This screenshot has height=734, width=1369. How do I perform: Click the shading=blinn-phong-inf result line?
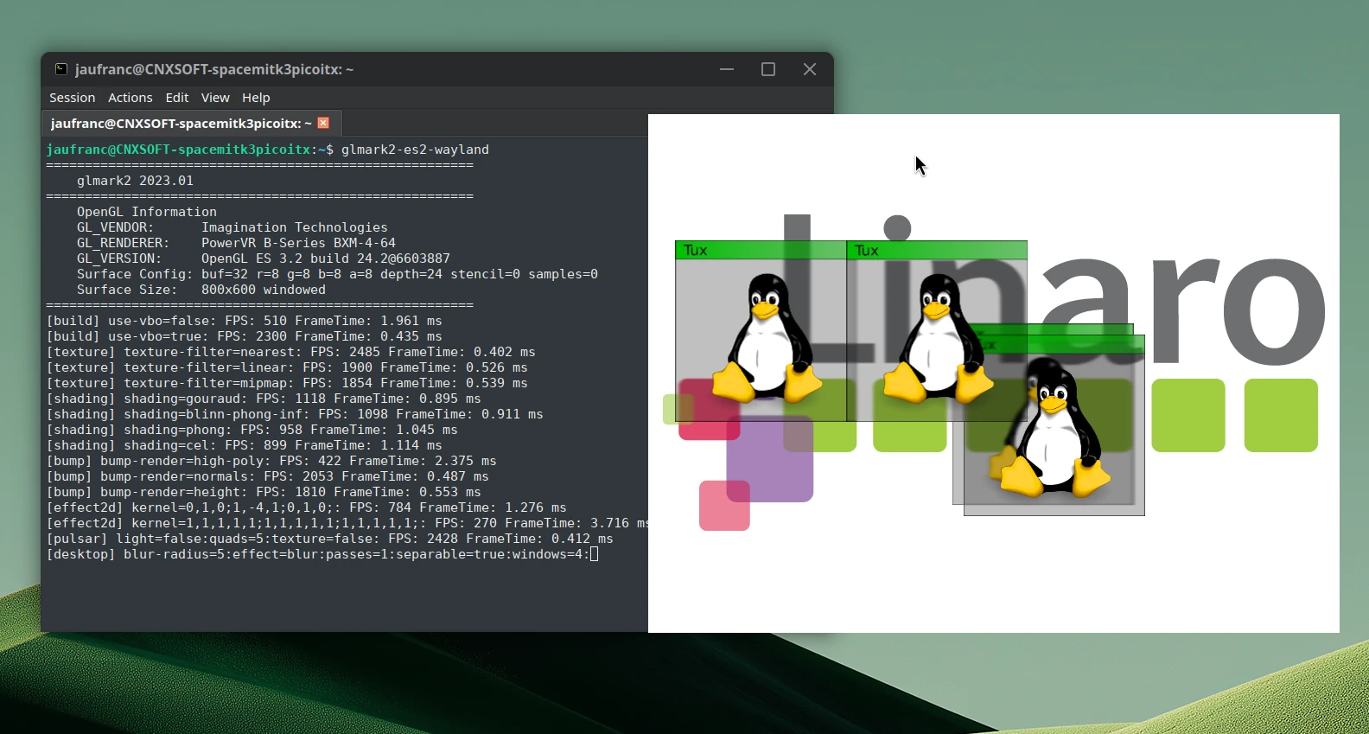(295, 414)
